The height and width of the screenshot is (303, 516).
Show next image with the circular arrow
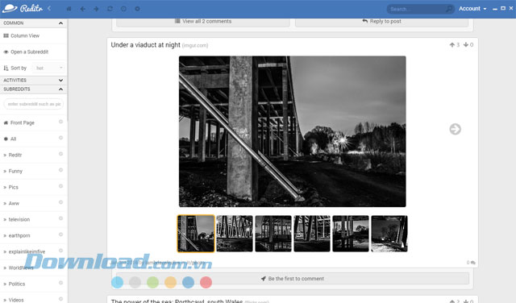pyautogui.click(x=455, y=129)
